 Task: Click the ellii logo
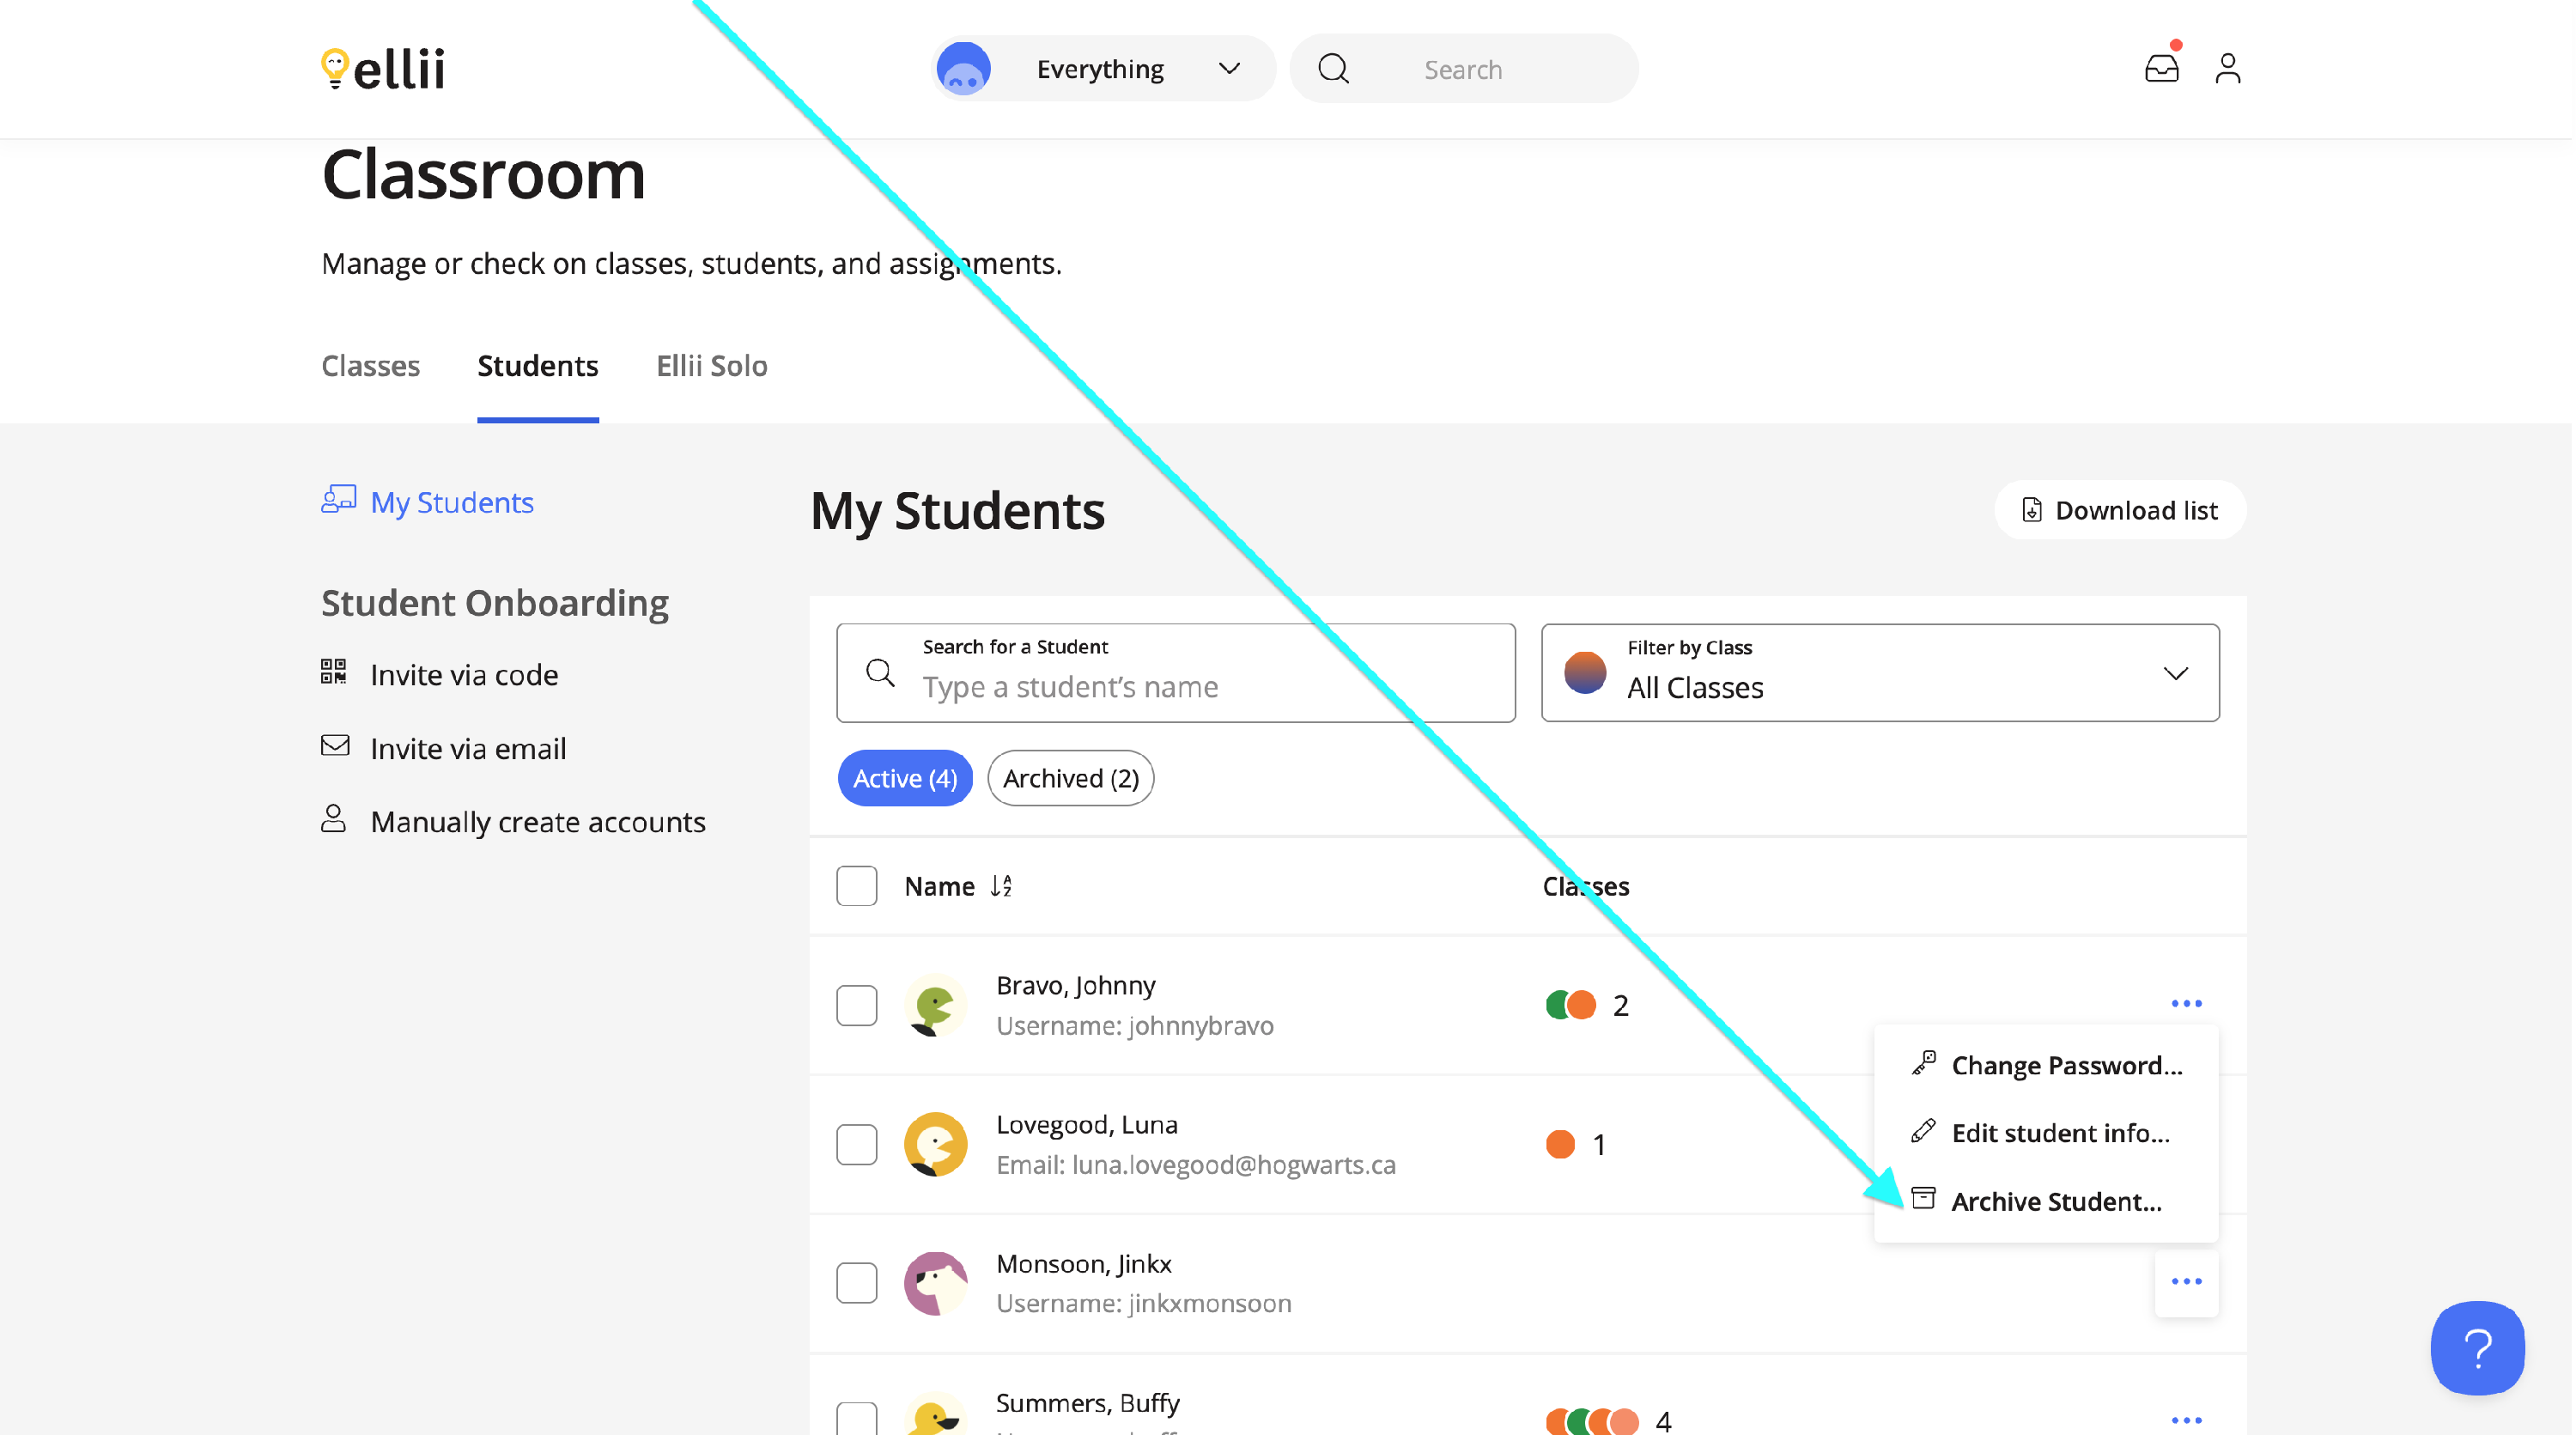[383, 68]
